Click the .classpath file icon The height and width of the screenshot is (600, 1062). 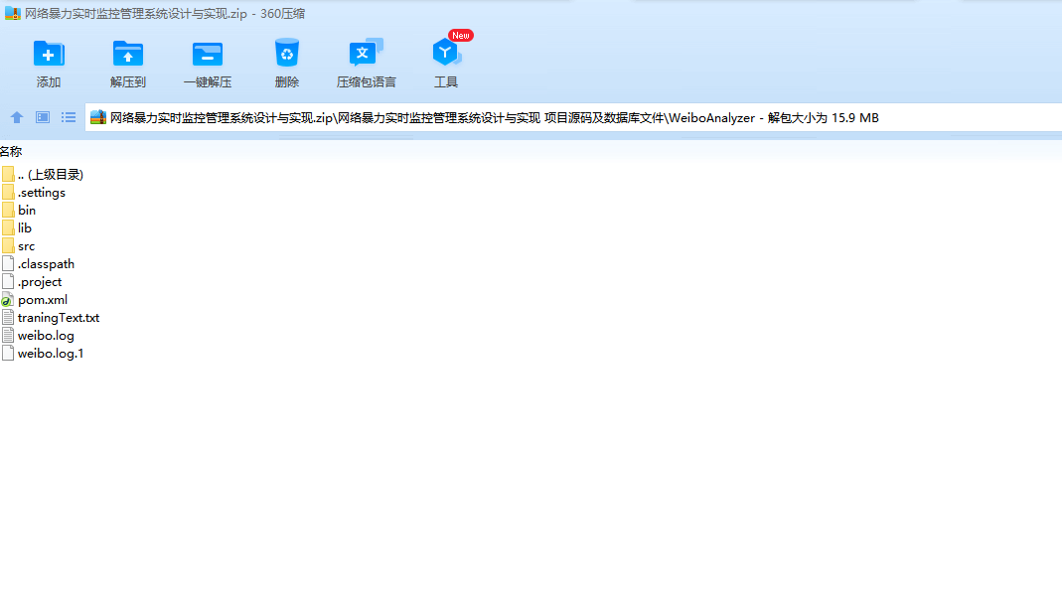pos(7,264)
